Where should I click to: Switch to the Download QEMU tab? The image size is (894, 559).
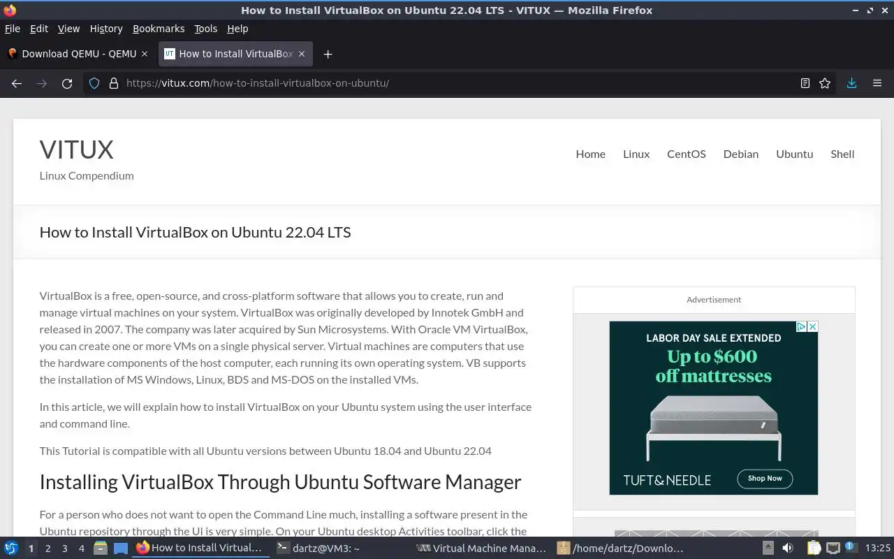click(77, 54)
